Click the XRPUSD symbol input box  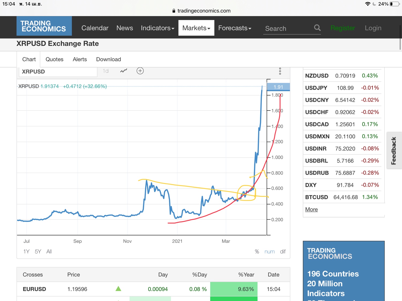pos(58,72)
